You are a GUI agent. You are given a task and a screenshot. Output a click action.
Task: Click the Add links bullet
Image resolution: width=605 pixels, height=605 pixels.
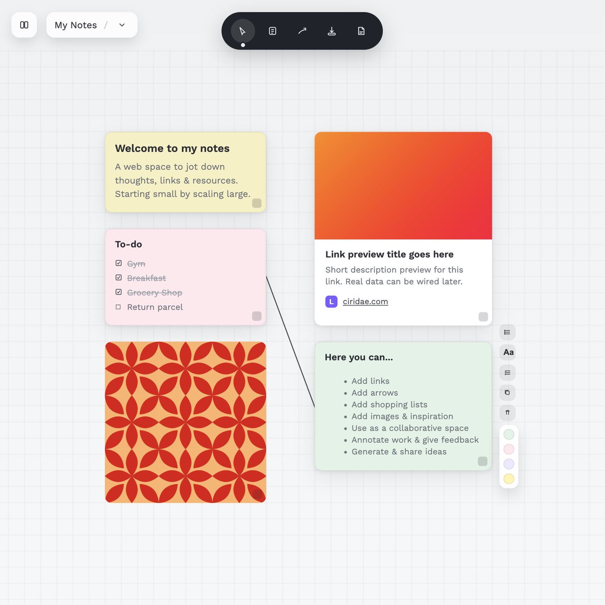click(371, 381)
